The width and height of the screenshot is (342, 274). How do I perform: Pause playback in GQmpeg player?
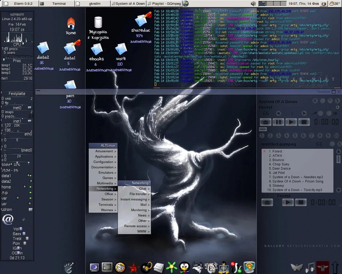click(x=278, y=122)
